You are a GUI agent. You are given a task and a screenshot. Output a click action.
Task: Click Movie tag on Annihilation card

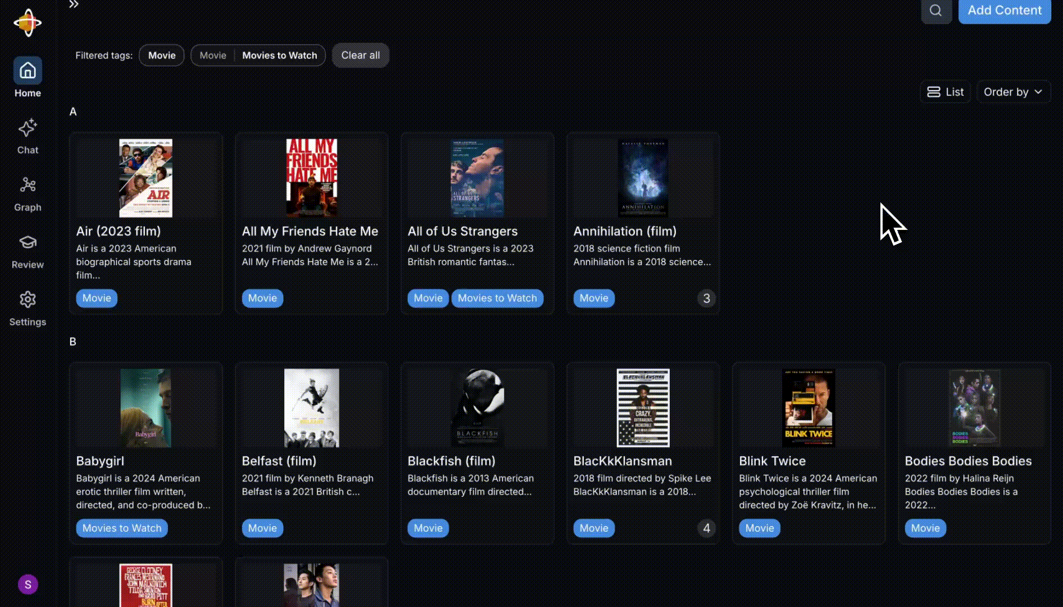pos(594,298)
